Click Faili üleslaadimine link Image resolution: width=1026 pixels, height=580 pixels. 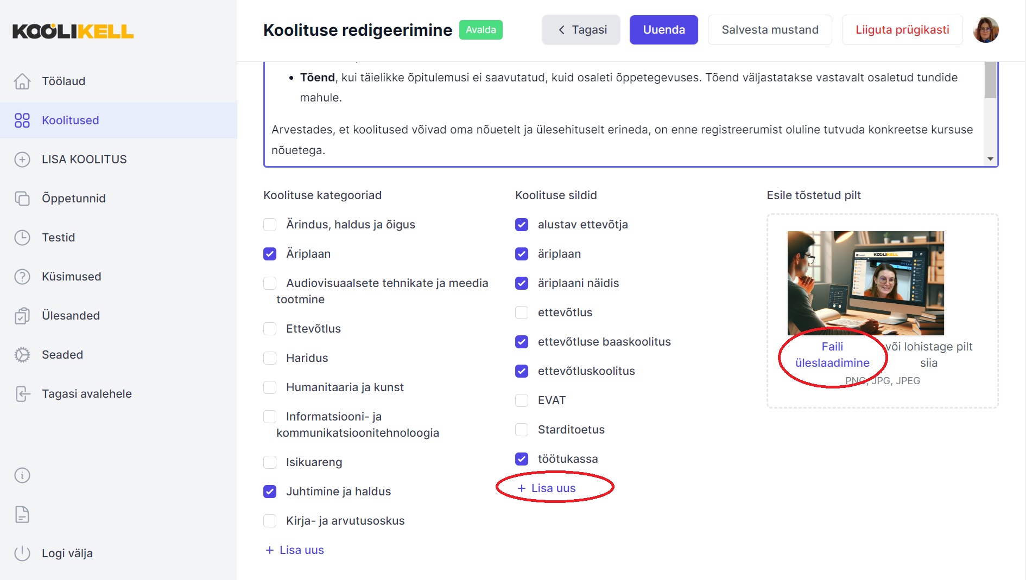point(832,355)
